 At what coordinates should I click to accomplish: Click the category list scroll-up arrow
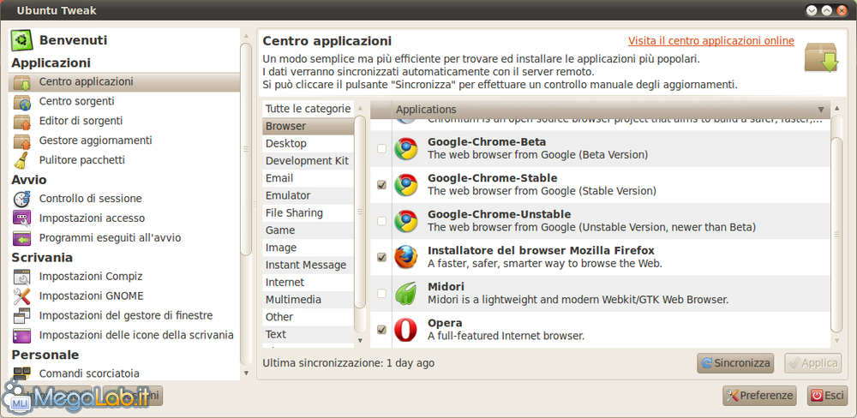[x=360, y=108]
